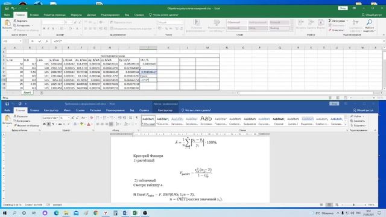Image resolution: width=386 pixels, height=217 pixels.
Task: Save the Word document via quick access toolbar
Action: point(7,104)
